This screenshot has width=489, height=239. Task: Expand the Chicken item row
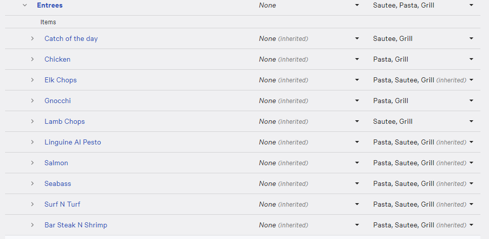(32, 59)
